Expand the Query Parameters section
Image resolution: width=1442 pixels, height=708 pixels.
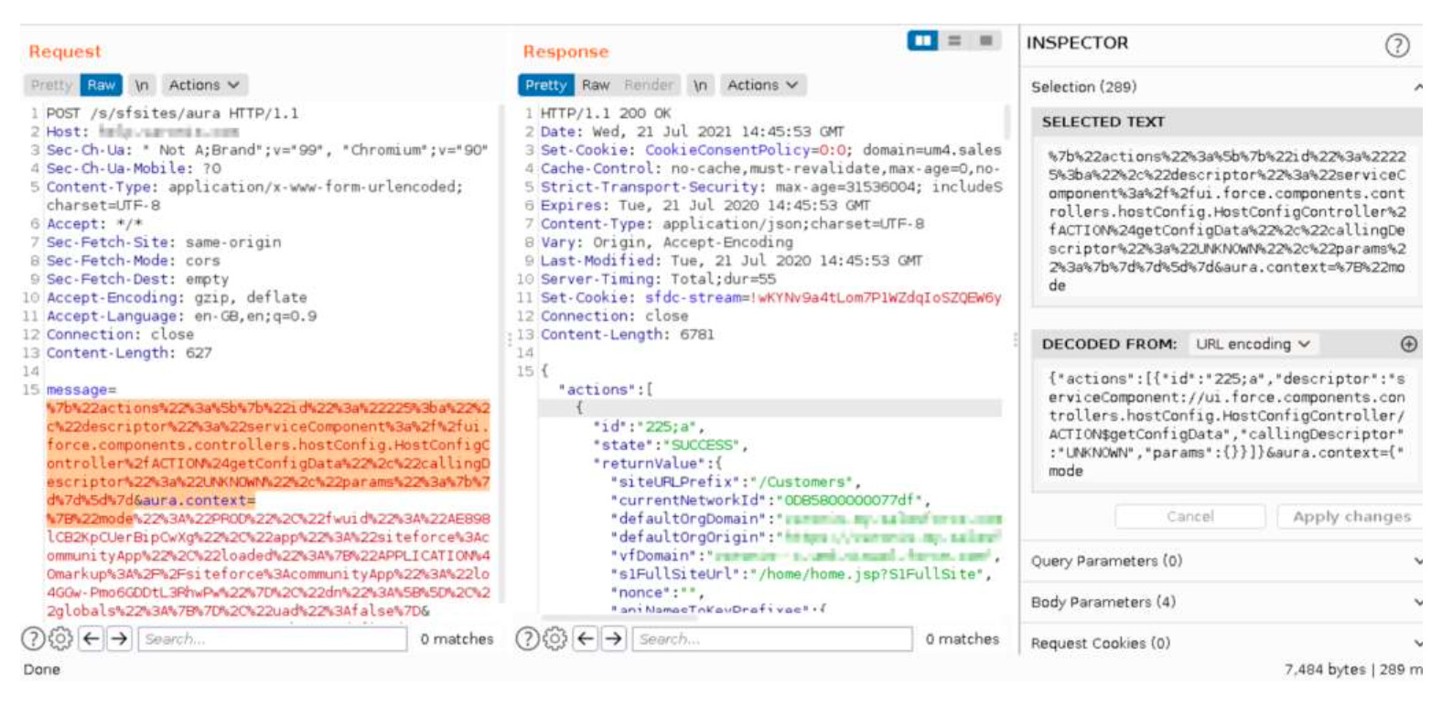(1226, 561)
